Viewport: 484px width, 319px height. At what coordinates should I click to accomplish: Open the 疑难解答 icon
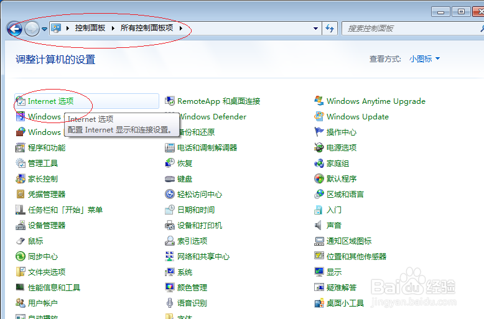click(x=319, y=287)
